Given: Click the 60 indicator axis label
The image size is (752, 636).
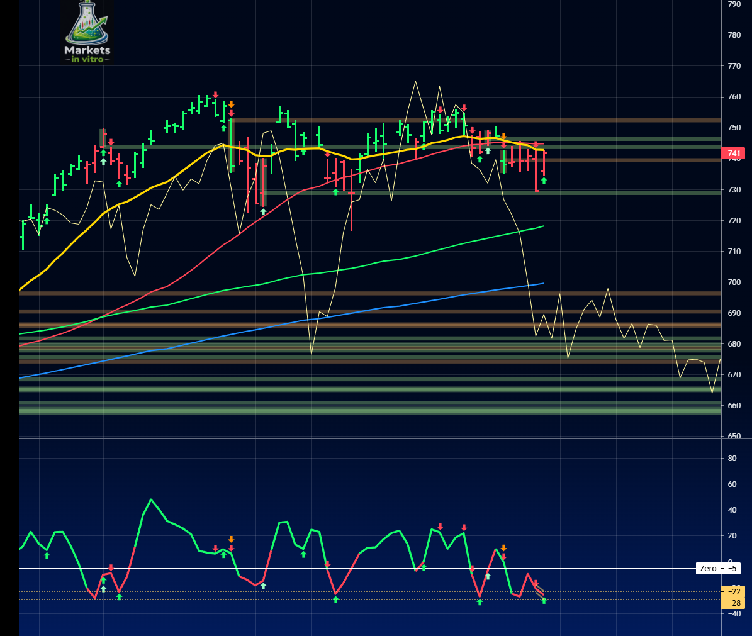Looking at the screenshot, I should (732, 484).
